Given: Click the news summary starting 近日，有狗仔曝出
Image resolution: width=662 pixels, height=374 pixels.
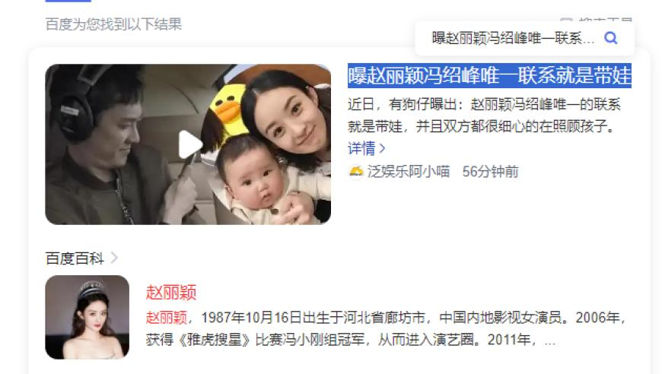Looking at the screenshot, I should coord(484,115).
